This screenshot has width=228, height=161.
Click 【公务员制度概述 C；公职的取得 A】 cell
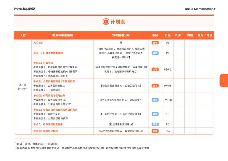point(121,86)
